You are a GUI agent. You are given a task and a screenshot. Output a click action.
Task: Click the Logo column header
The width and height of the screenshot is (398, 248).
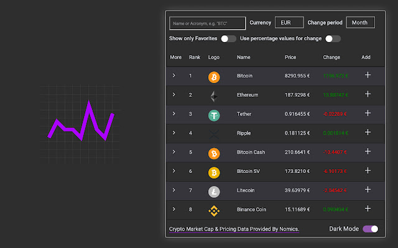click(214, 57)
